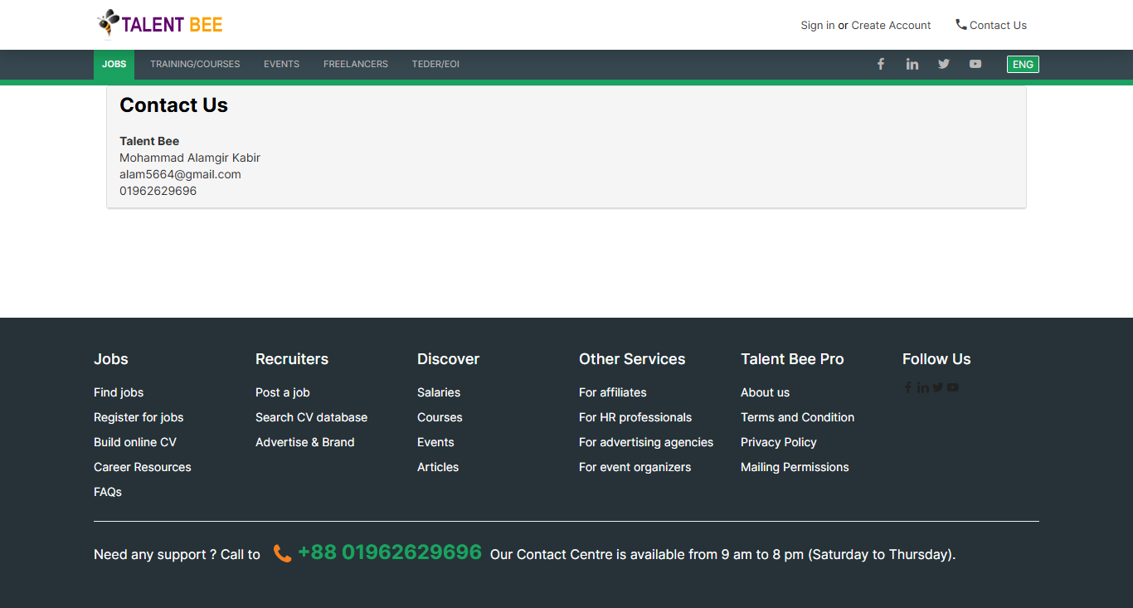
Task: Click the Twitter bird icon in navbar
Action: pyautogui.click(x=944, y=64)
